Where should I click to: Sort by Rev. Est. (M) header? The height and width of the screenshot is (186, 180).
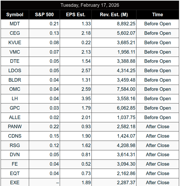[114, 14]
